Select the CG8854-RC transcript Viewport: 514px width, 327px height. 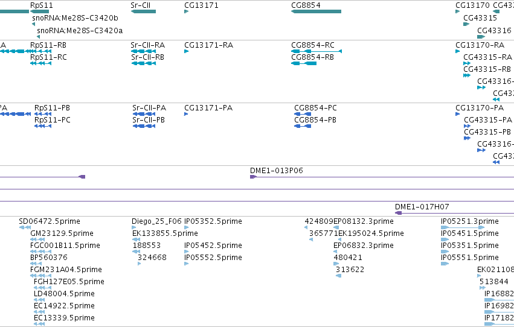pyautogui.click(x=313, y=45)
